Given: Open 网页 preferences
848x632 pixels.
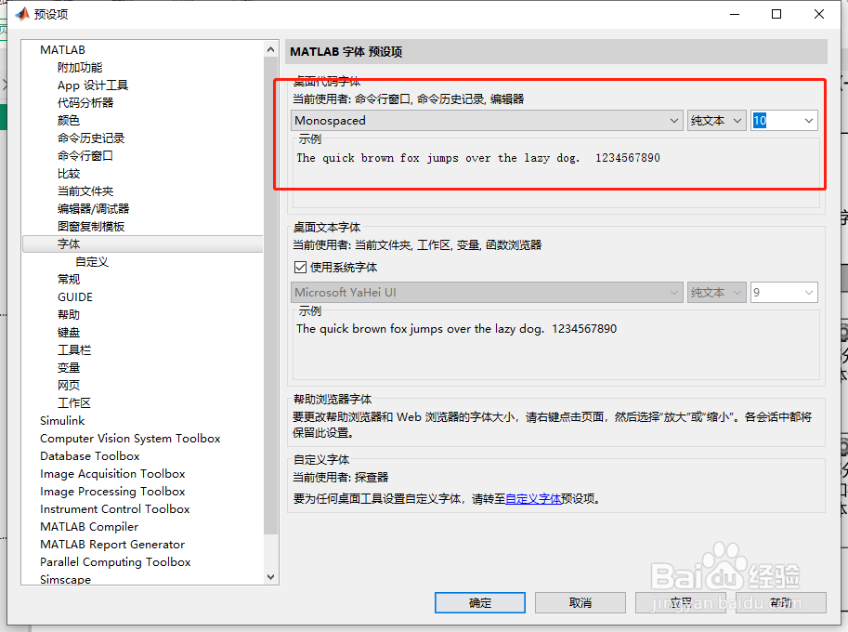Looking at the screenshot, I should 69,386.
